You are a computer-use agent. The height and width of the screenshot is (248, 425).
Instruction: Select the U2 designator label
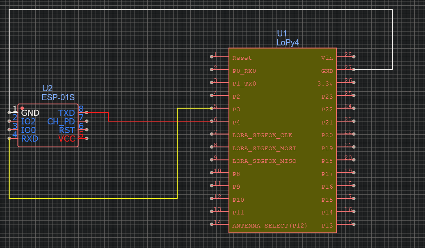[x=47, y=88]
